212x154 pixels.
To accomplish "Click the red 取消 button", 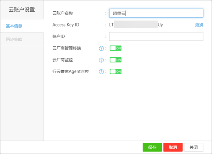I will coord(173,147).
